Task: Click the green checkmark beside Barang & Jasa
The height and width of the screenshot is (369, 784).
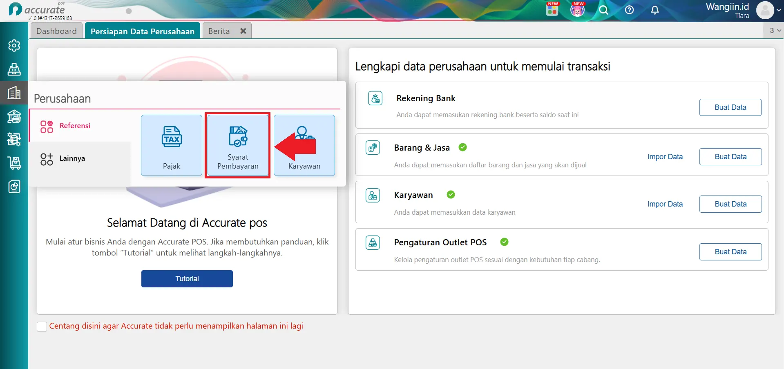Action: (x=462, y=147)
